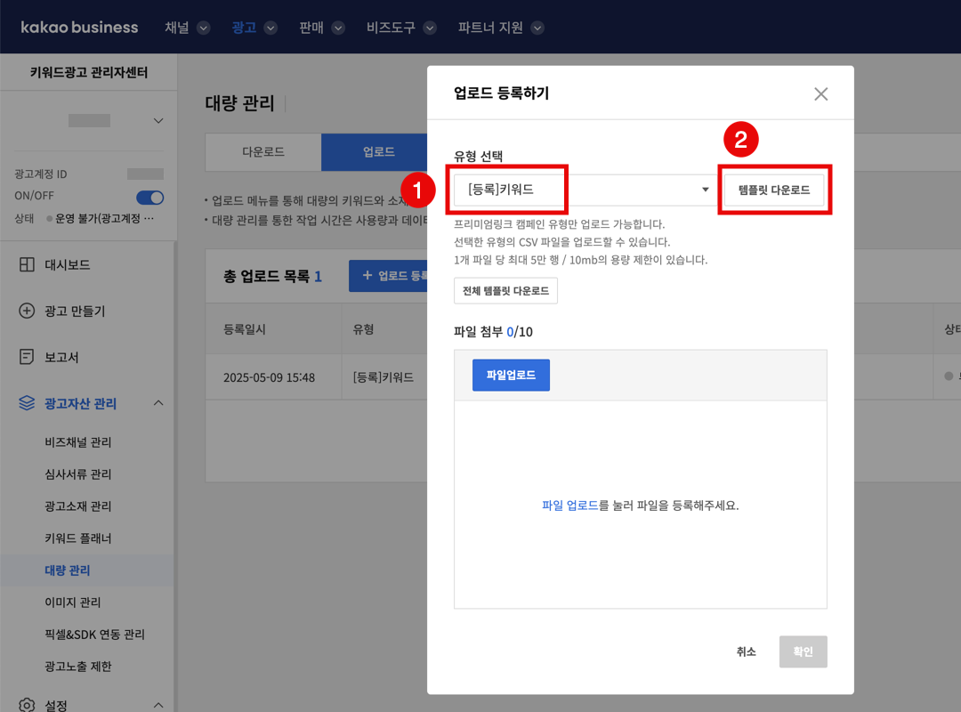Click the 설정 gear icon
The width and height of the screenshot is (961, 712).
click(x=27, y=705)
